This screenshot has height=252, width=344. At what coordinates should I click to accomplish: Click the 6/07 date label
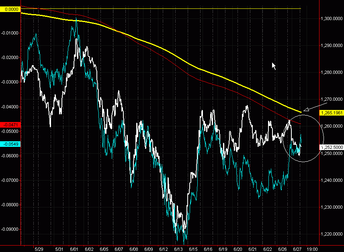[119, 249]
